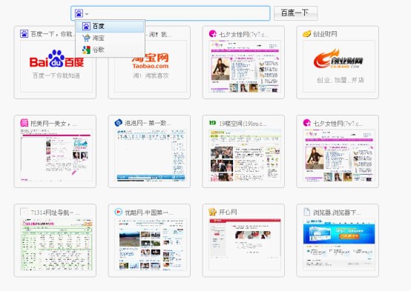Click the pink 美 icon of 挖美网
Image resolution: width=411 pixels, height=291 pixels.
coord(24,123)
